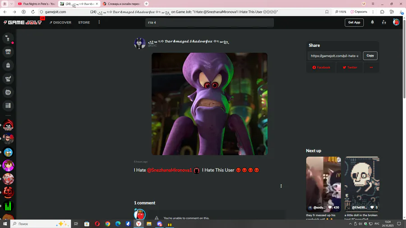This screenshot has width=406, height=228.
Task: Open the notifications bell
Action: 372,22
